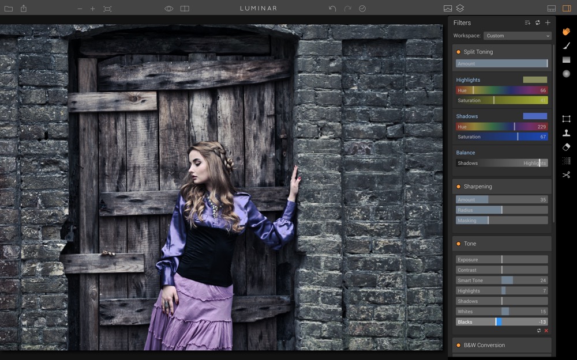The height and width of the screenshot is (360, 577).
Task: Select the Hand (move) tool
Action: point(567,32)
